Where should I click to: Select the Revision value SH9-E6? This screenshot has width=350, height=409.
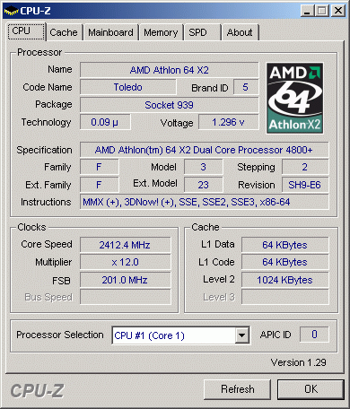coord(305,185)
